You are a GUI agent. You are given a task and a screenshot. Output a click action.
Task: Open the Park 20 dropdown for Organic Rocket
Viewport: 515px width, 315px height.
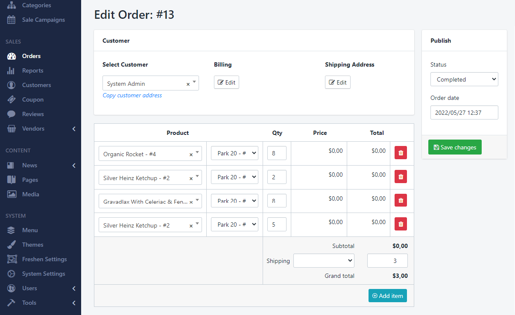point(234,153)
